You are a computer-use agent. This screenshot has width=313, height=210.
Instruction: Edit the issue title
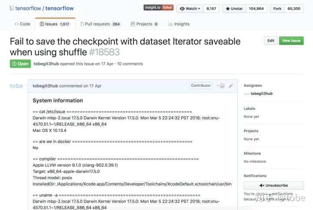271,41
